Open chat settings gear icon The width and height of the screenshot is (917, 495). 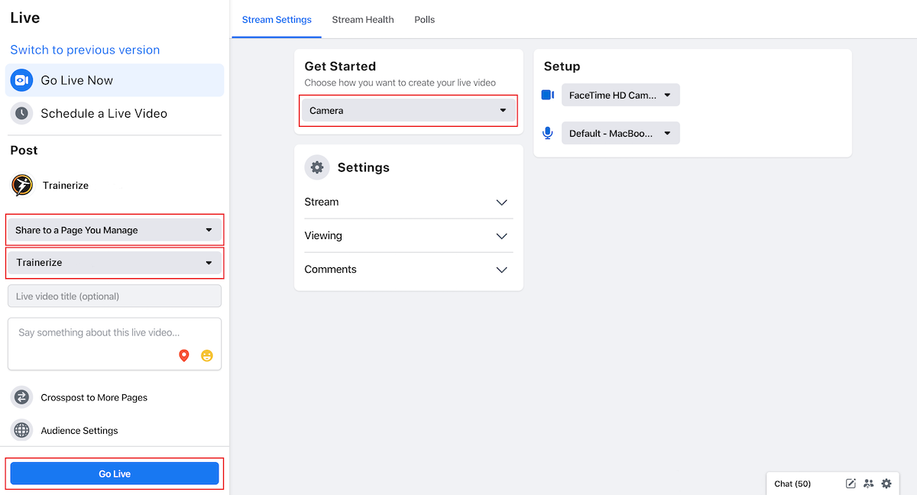[886, 484]
